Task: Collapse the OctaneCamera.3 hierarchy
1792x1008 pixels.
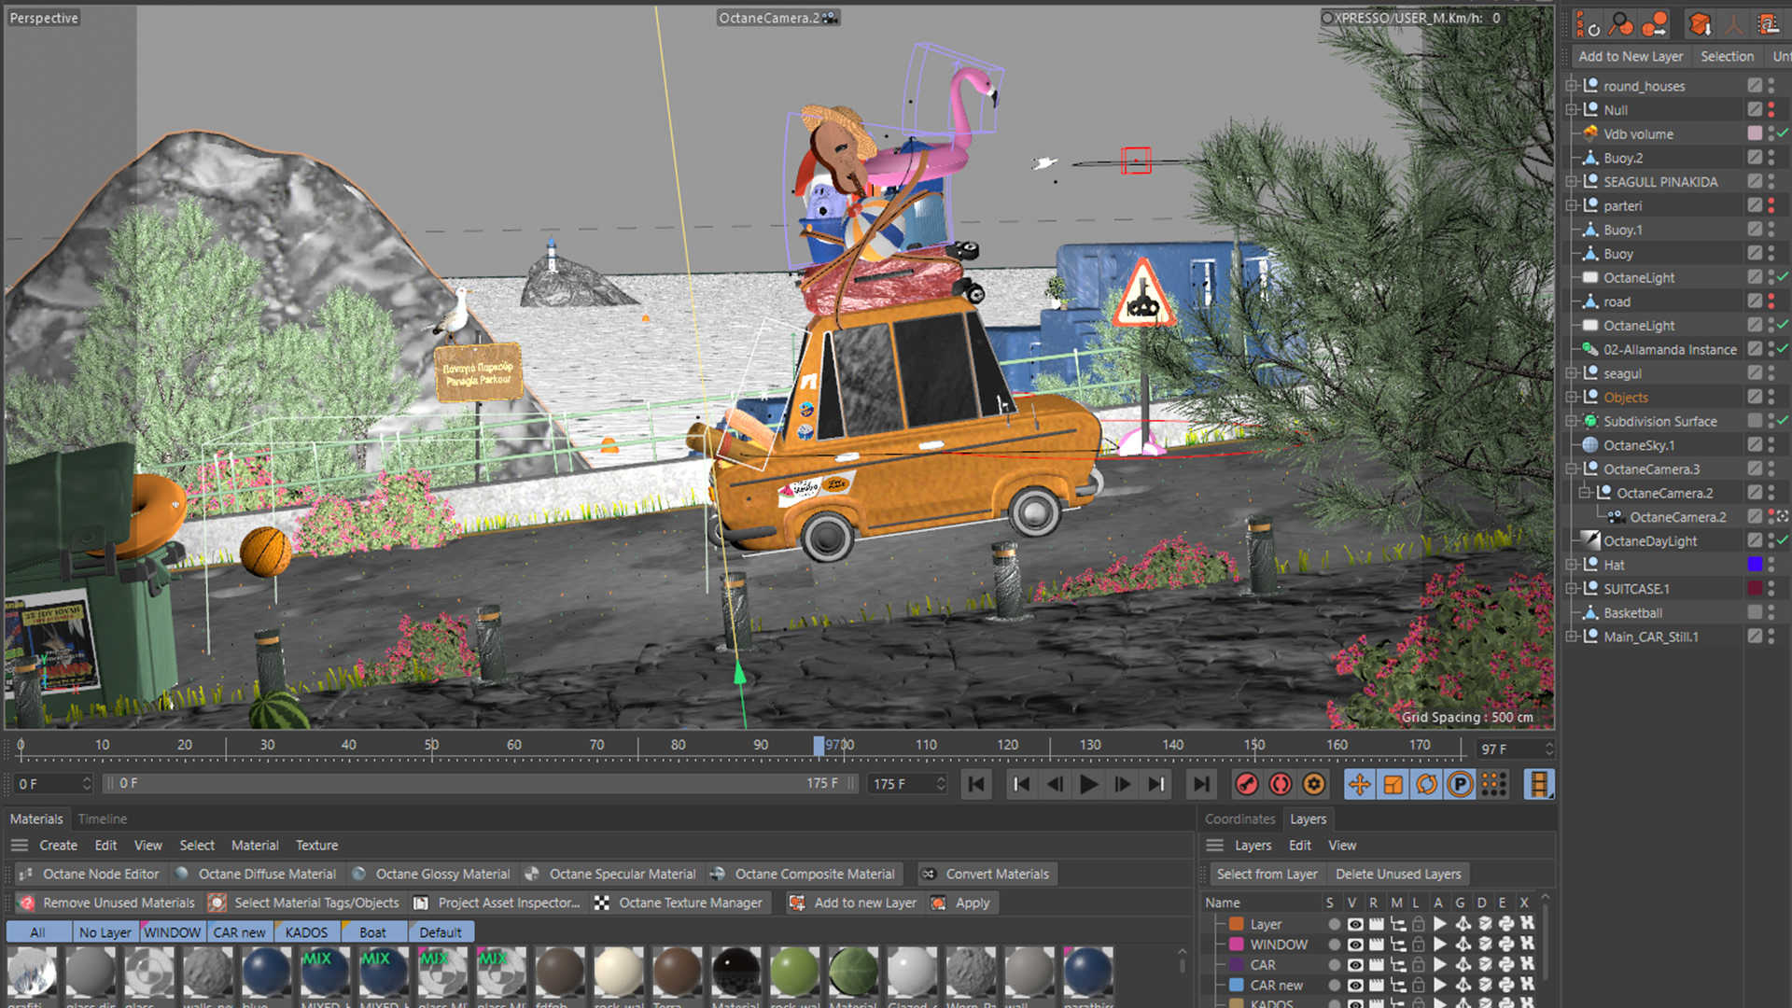Action: pos(1572,469)
